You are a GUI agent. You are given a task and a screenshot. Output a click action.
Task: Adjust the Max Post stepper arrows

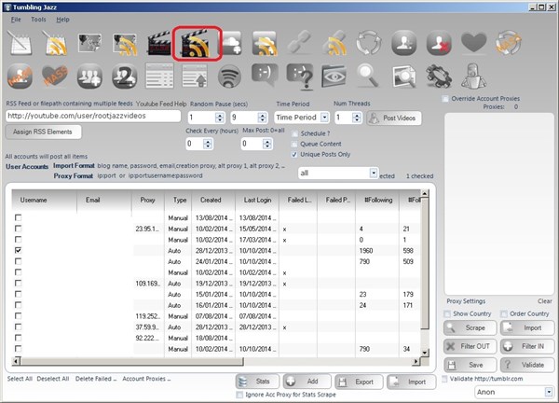266,144
